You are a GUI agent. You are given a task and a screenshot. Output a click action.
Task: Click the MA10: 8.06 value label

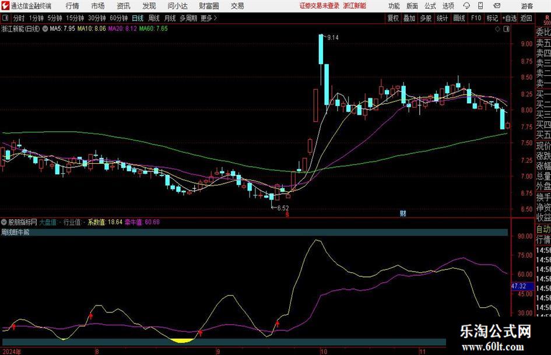(x=92, y=29)
